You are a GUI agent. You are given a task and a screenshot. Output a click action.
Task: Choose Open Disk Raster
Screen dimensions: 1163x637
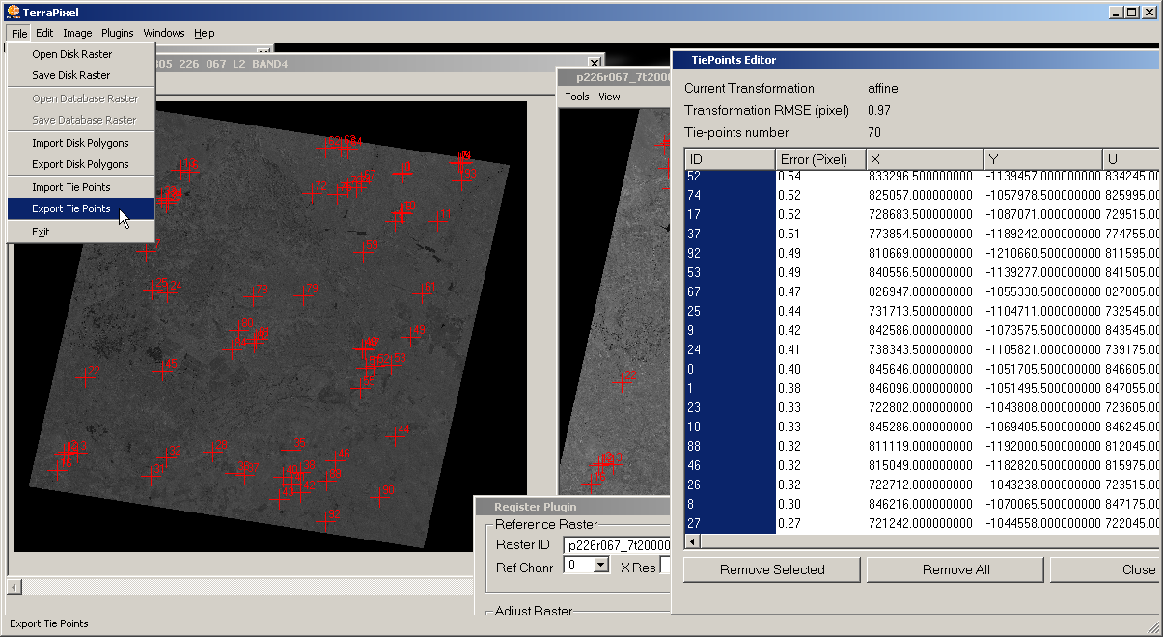pyautogui.click(x=72, y=54)
